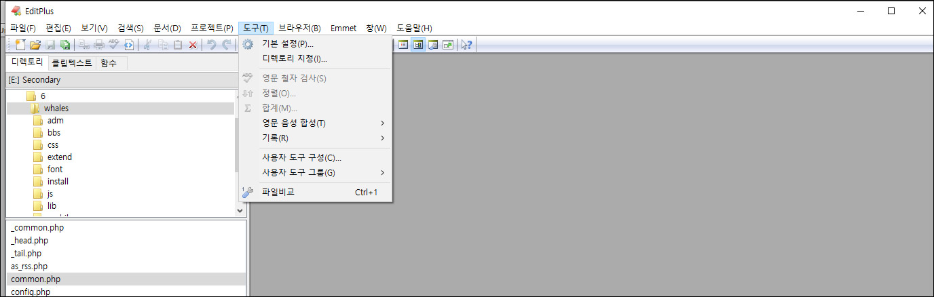
Task: Click the Print toolbar icon
Action: 99,45
